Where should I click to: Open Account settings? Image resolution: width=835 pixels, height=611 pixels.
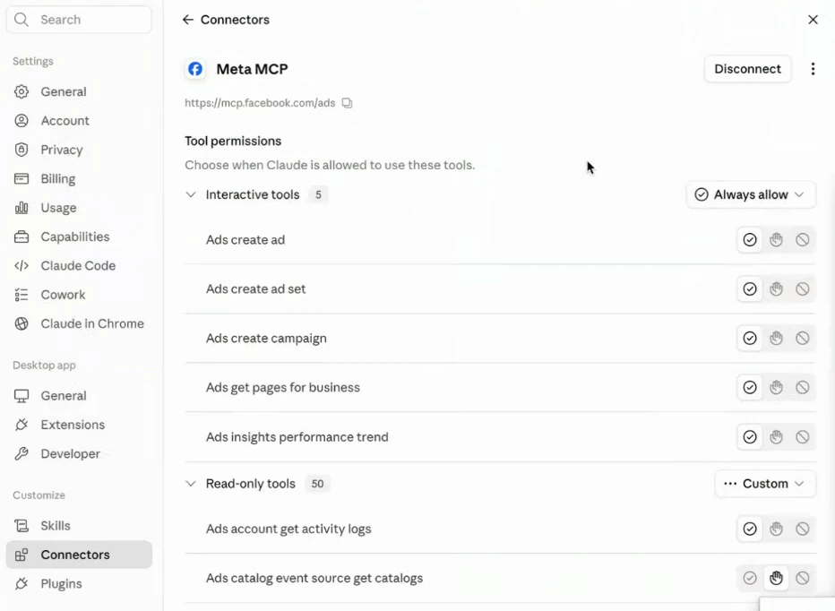click(79, 121)
